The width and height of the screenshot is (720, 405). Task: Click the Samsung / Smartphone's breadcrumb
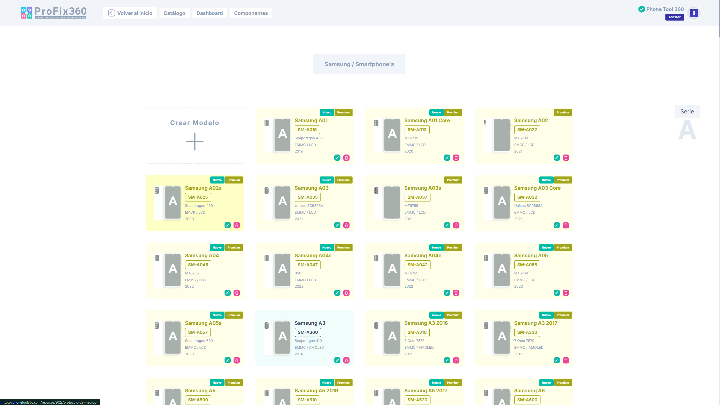pyautogui.click(x=359, y=64)
